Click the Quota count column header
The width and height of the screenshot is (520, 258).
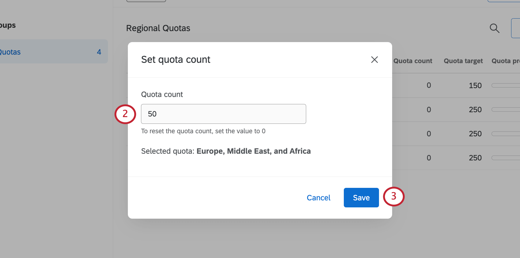point(413,61)
